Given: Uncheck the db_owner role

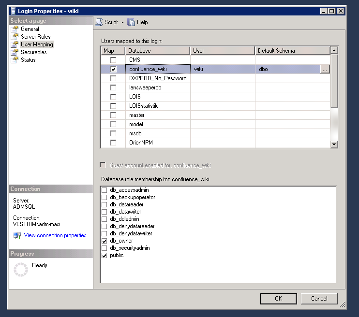Looking at the screenshot, I should (104, 241).
